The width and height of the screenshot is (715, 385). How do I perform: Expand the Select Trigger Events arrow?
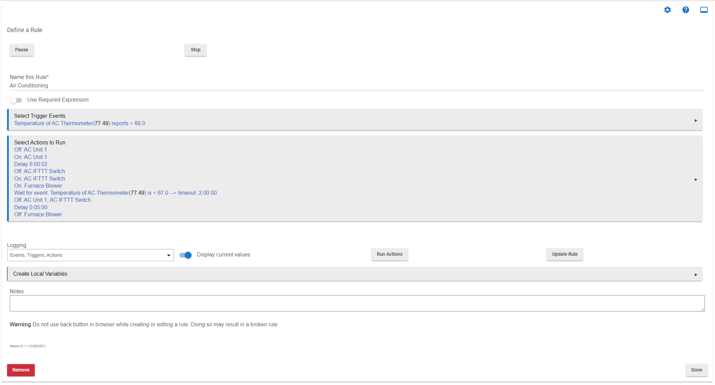click(696, 120)
